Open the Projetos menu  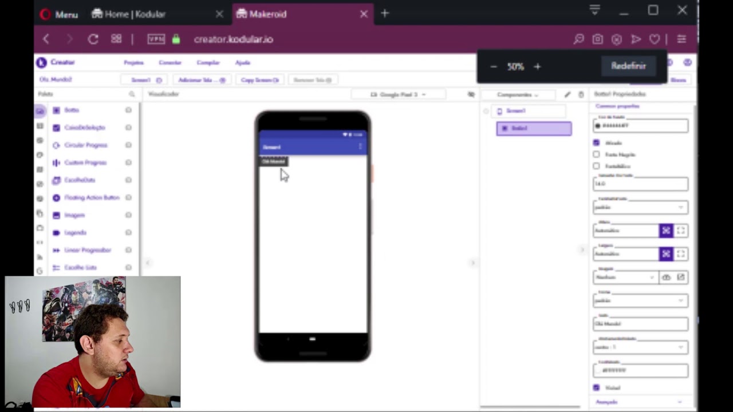coord(133,62)
